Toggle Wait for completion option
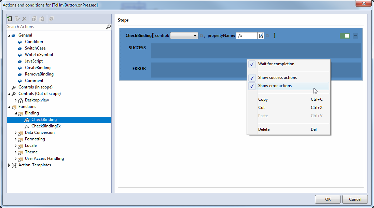This screenshot has width=374, height=208. (289, 64)
